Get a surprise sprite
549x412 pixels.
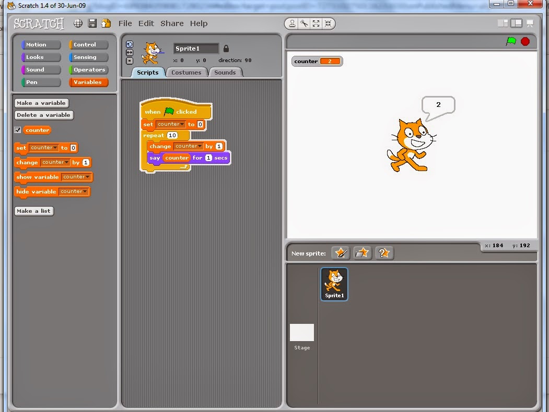(x=384, y=252)
